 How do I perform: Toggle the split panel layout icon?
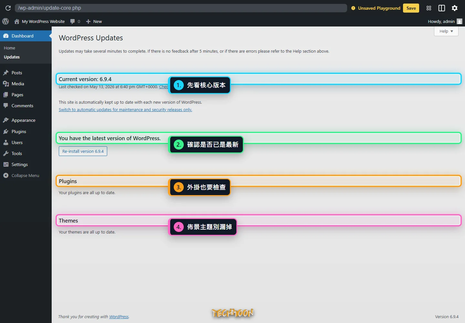(442, 8)
